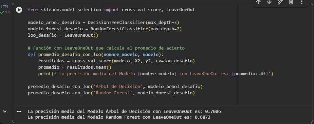Click the '1 m' execution time label
The image size is (314, 124).
[7, 12]
